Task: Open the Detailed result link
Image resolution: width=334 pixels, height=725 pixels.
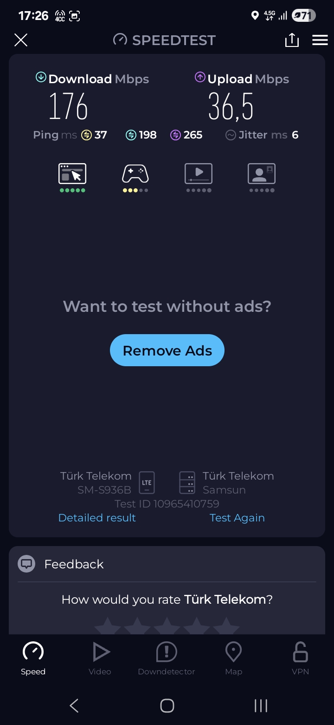Action: click(x=97, y=518)
